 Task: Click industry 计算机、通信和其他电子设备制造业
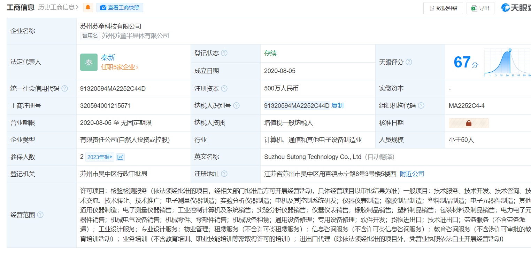(313, 140)
